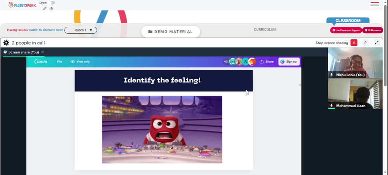The width and height of the screenshot is (388, 175).
Task: Click the Anger character image
Action: point(162,130)
